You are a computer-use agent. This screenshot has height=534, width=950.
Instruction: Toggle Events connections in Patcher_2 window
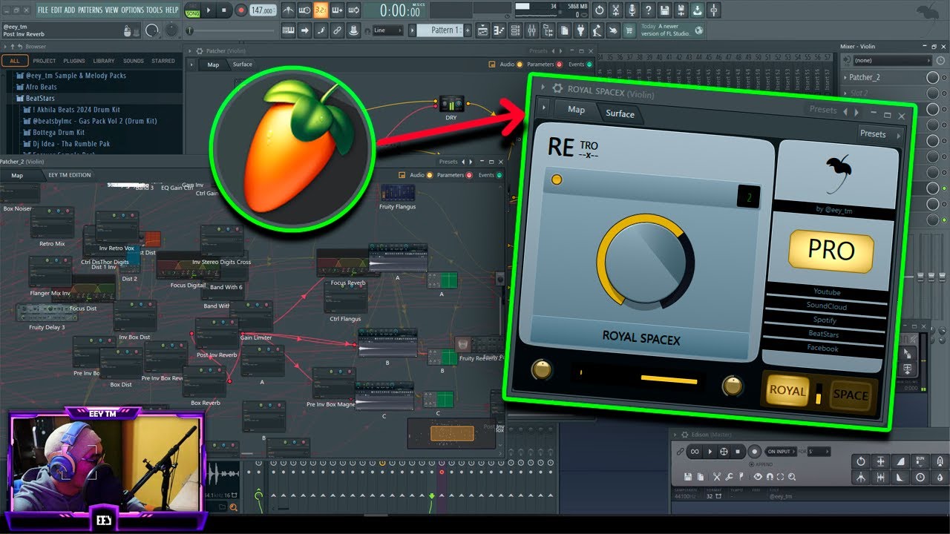499,175
